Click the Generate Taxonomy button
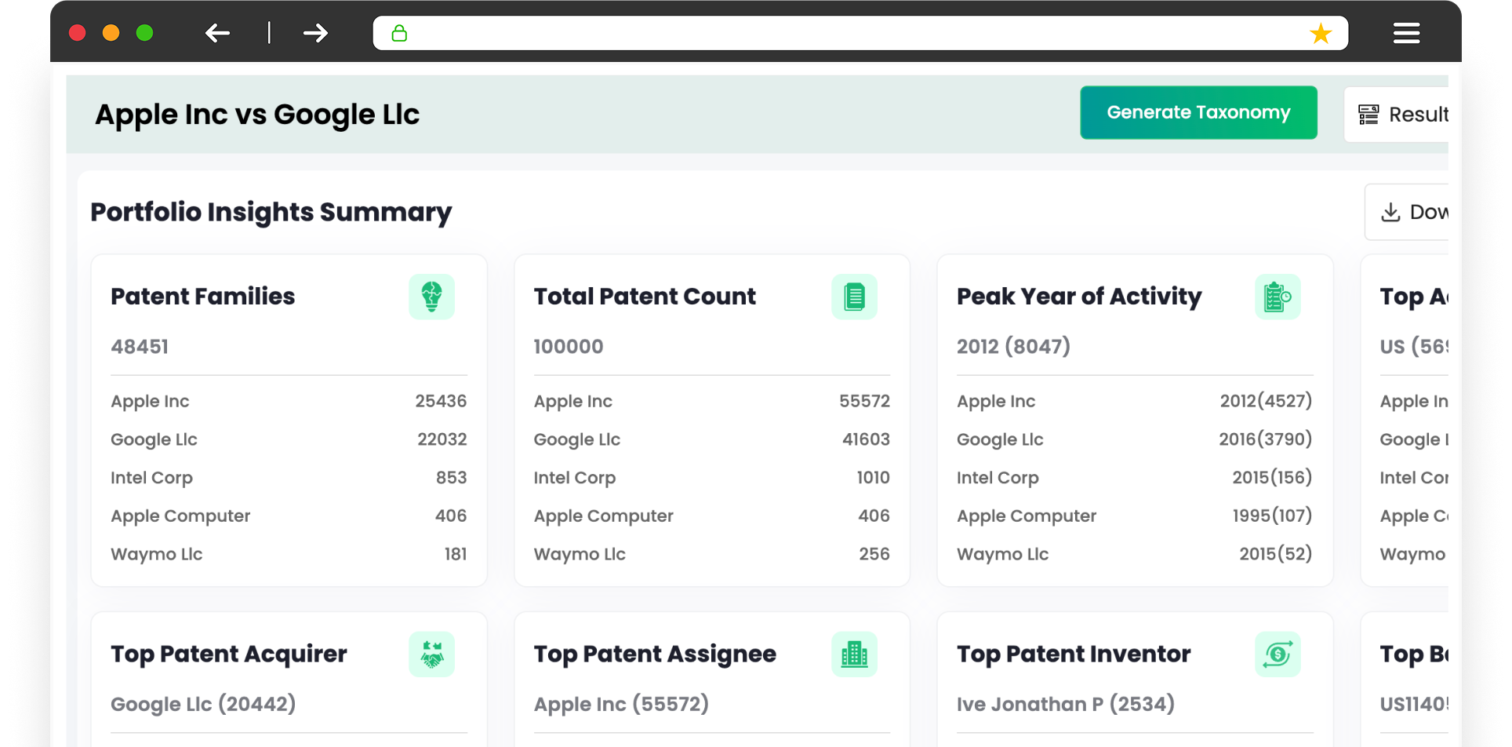 (x=1198, y=112)
